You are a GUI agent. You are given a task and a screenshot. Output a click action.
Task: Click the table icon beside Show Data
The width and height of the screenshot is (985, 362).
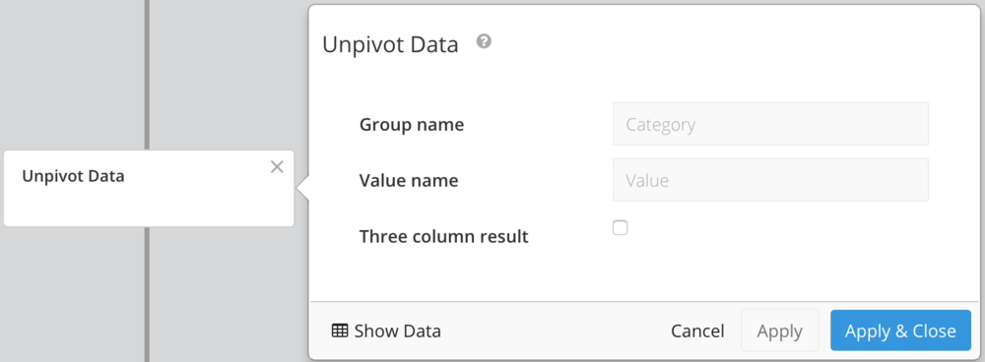(x=340, y=331)
